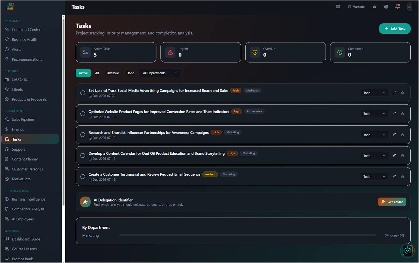Open Prompt Bank in sidebar

click(x=30, y=259)
